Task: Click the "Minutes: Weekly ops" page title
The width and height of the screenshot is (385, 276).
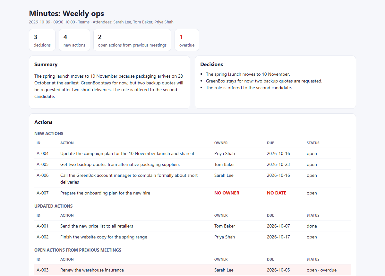Action: tap(66, 13)
